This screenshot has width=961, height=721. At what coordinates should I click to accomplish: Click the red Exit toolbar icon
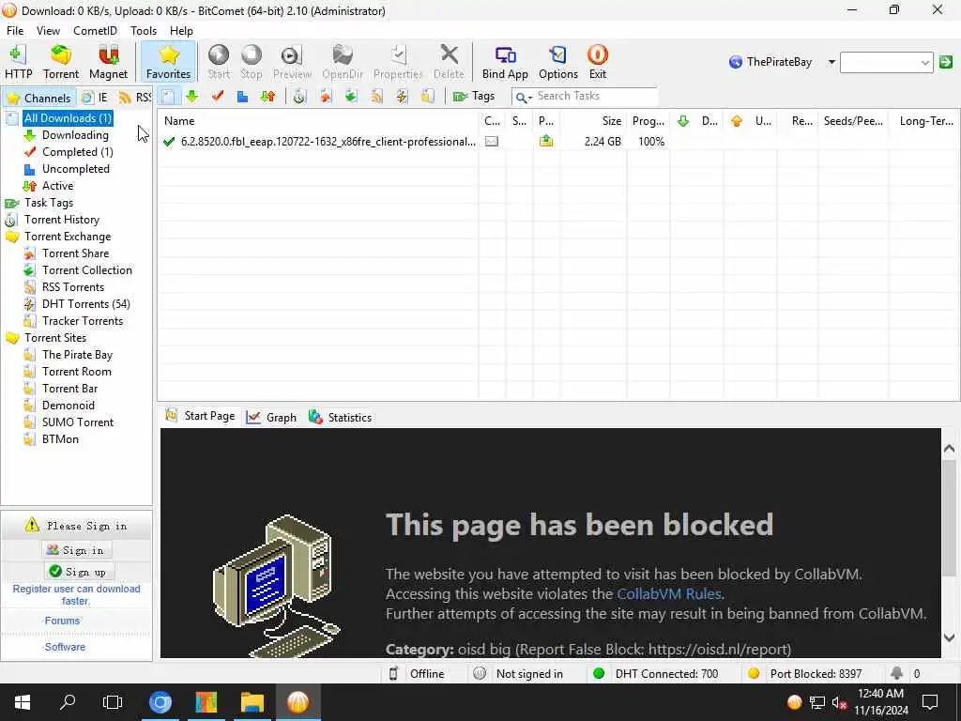(598, 62)
